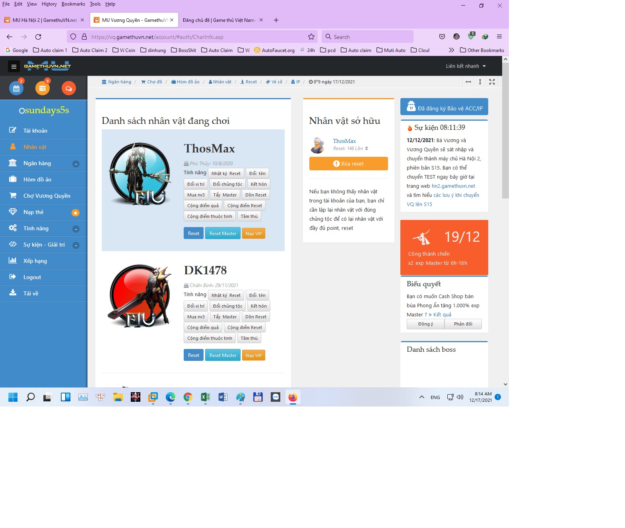Viewport: 625px width, 528px height.
Task: Expand the Ngân hàng sidebar submenu
Action: coord(76,164)
